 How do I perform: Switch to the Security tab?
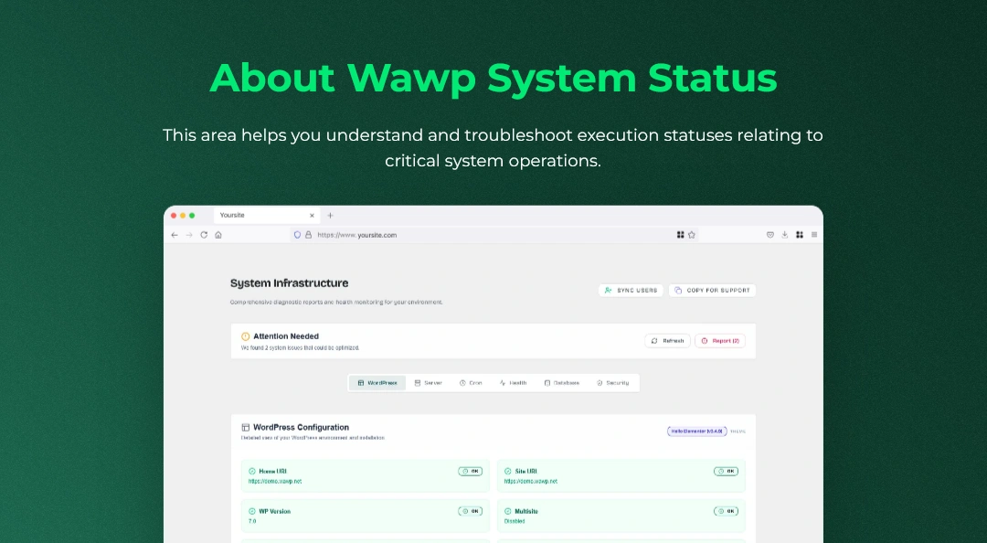click(x=613, y=383)
